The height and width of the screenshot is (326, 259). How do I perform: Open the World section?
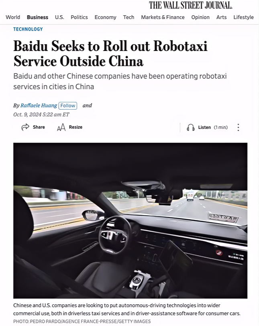[13, 17]
